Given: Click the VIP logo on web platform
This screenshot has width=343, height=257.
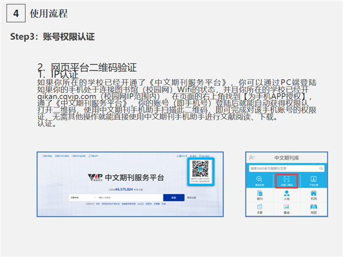Looking at the screenshot, I should pyautogui.click(x=95, y=178).
